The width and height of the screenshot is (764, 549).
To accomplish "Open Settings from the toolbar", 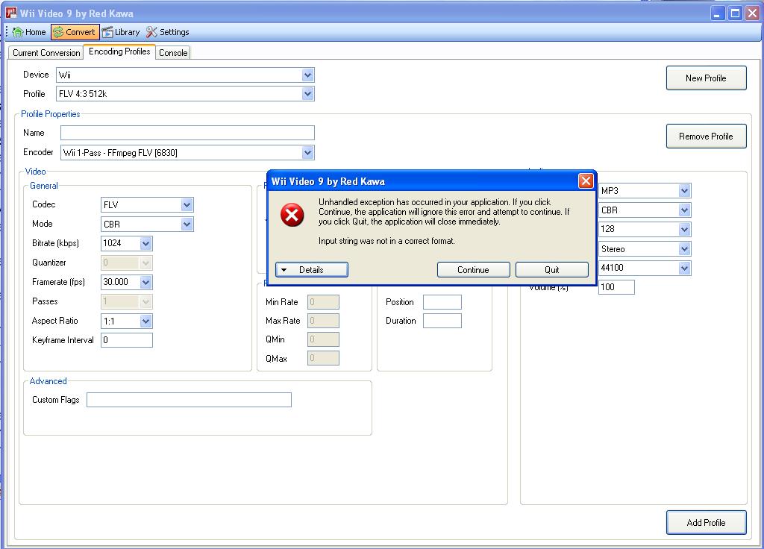I will point(168,32).
